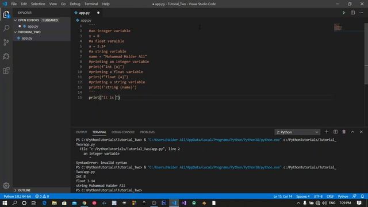368x207 pixels.
Task: Switch to Visual Studio purple taskbar icon
Action: (184, 203)
